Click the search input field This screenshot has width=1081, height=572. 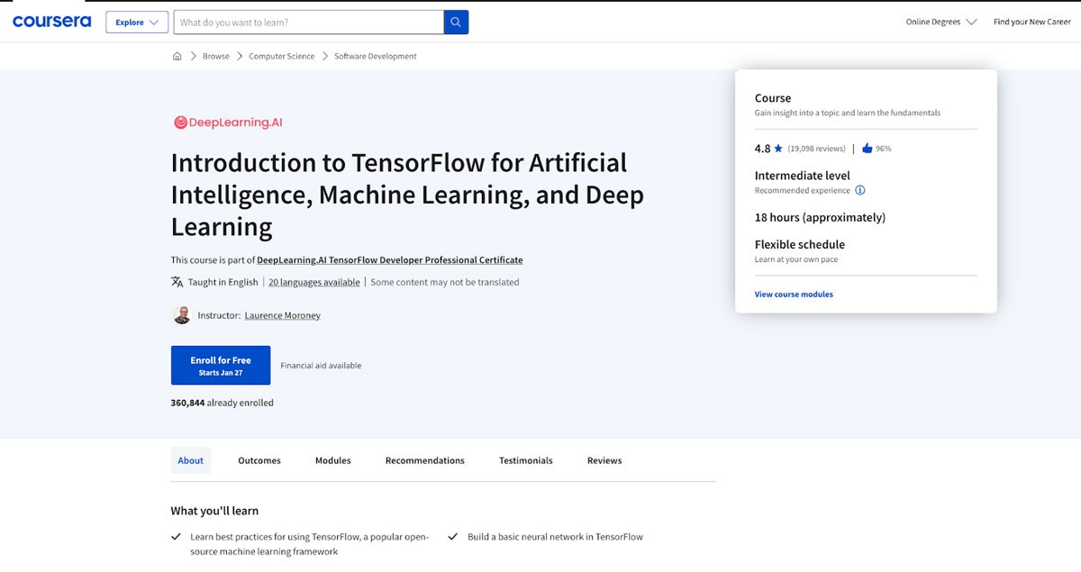coord(309,23)
